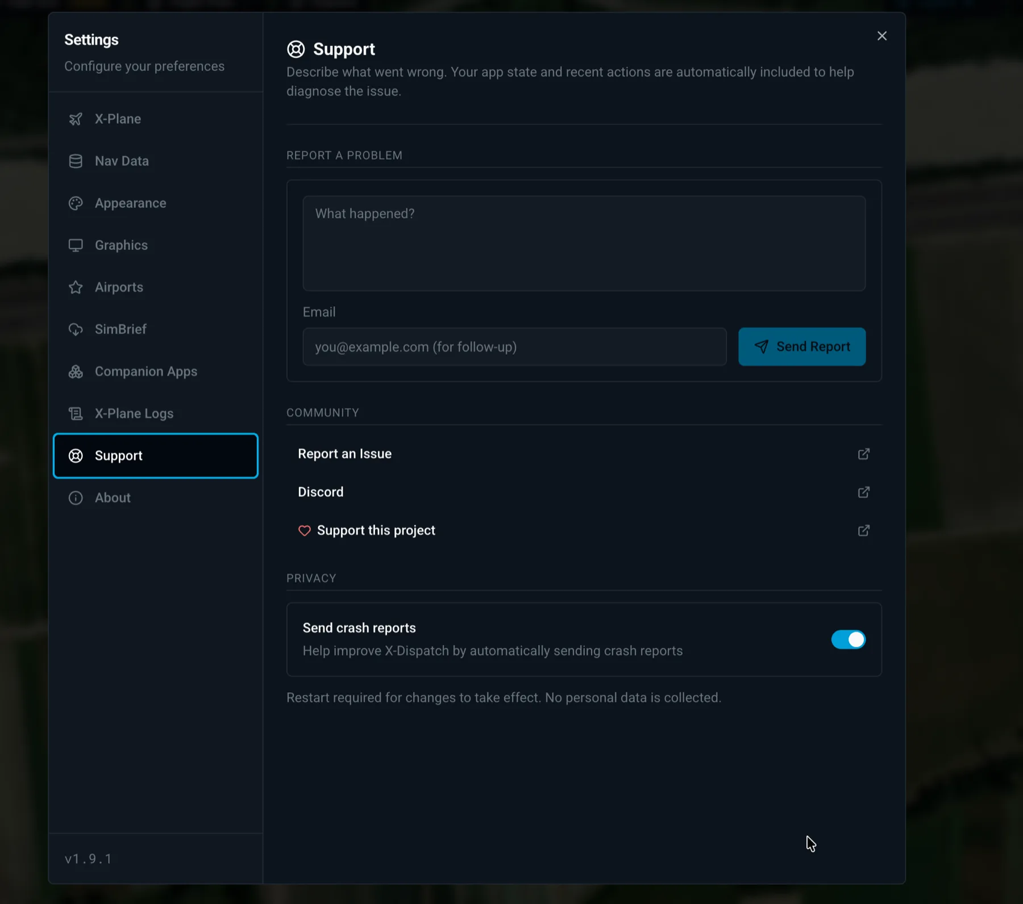This screenshot has width=1023, height=904.
Task: Click the blocks icon beside Companion Apps
Action: [76, 371]
